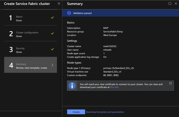This screenshot has height=117, width=179.
Task: Click the Create application log storage label
Action: pos(83,57)
